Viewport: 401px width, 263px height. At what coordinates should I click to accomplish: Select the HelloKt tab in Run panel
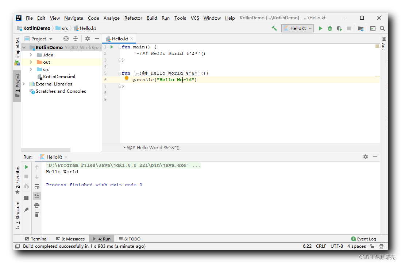(x=54, y=157)
